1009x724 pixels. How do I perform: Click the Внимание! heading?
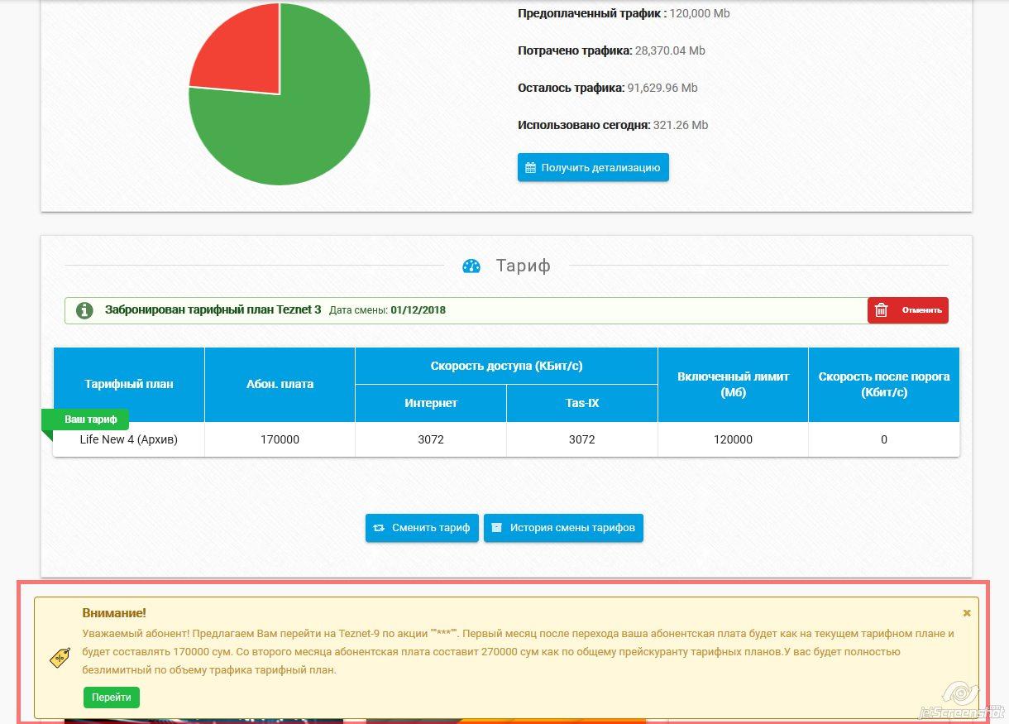(x=114, y=613)
